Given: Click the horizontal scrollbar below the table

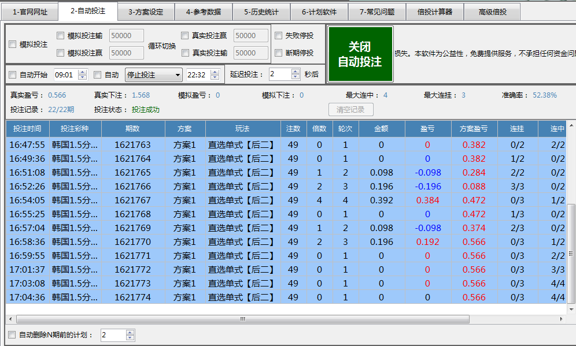Looking at the screenshot, I should (x=243, y=319).
